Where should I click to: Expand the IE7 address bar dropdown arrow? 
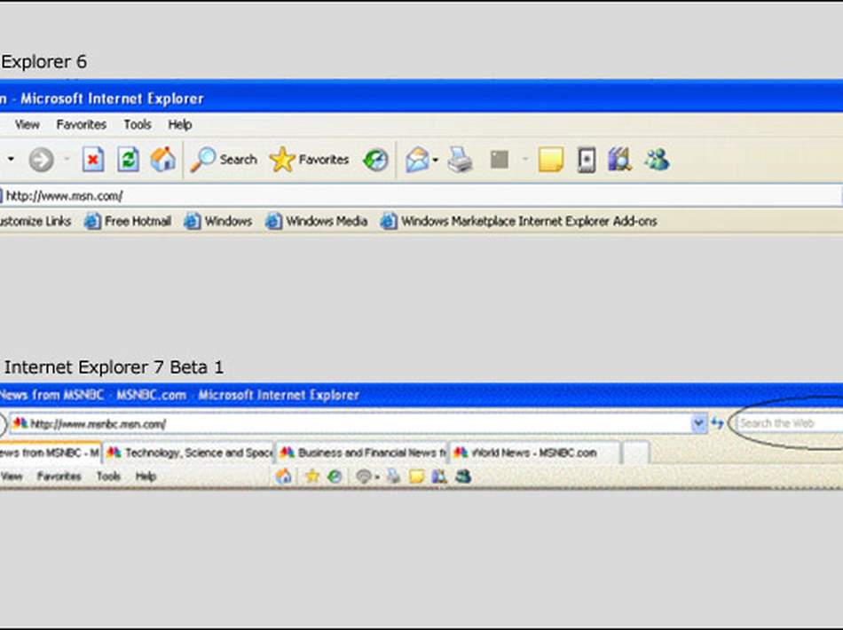click(x=698, y=423)
